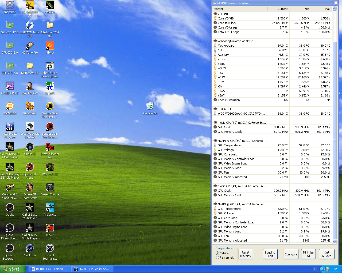Screen dimensions: 342x273
Task: Launch HWiNFO32 Program shortcut
Action: pos(10,130)
